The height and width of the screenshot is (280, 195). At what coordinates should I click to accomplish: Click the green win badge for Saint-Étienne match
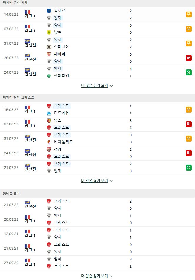(x=189, y=72)
